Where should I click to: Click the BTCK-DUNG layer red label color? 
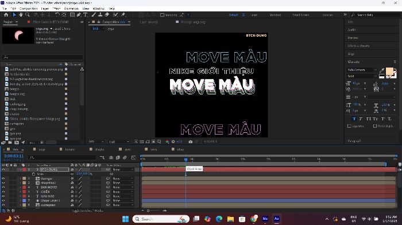click(x=24, y=169)
